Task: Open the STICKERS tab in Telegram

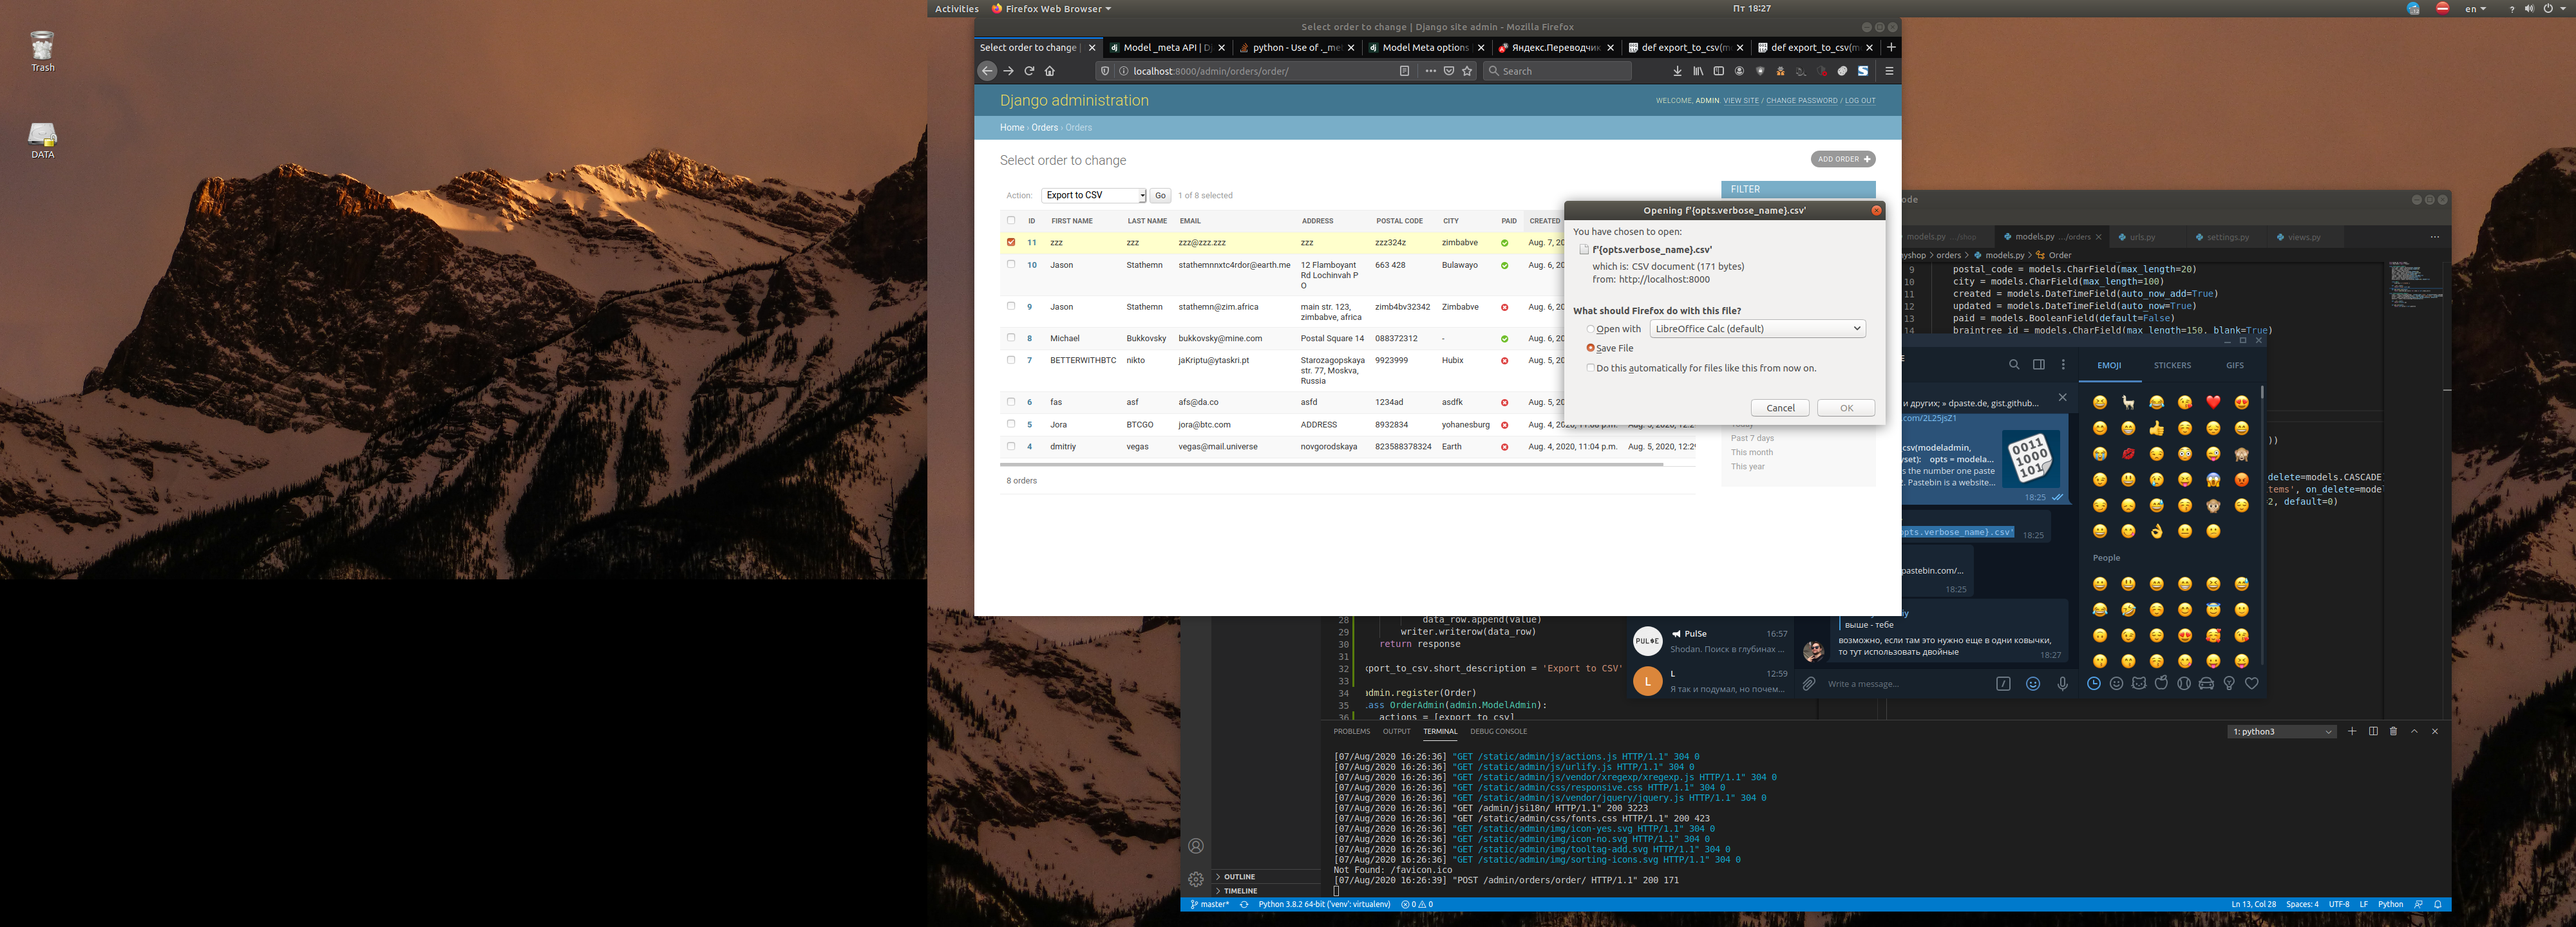Action: pos(2172,365)
